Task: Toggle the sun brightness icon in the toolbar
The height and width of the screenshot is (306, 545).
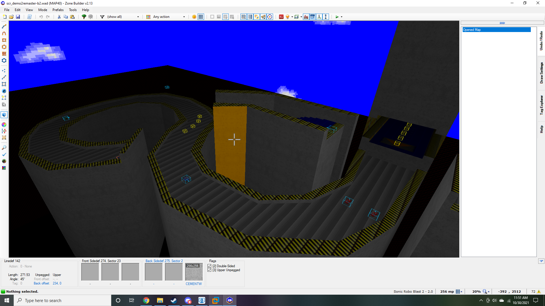Action: pos(194,17)
